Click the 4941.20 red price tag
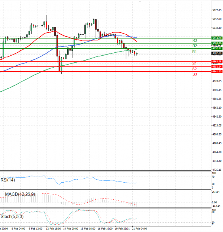 pyautogui.click(x=217, y=72)
